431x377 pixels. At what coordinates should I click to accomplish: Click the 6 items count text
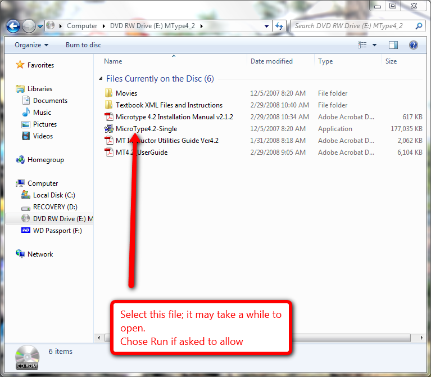pos(61,352)
